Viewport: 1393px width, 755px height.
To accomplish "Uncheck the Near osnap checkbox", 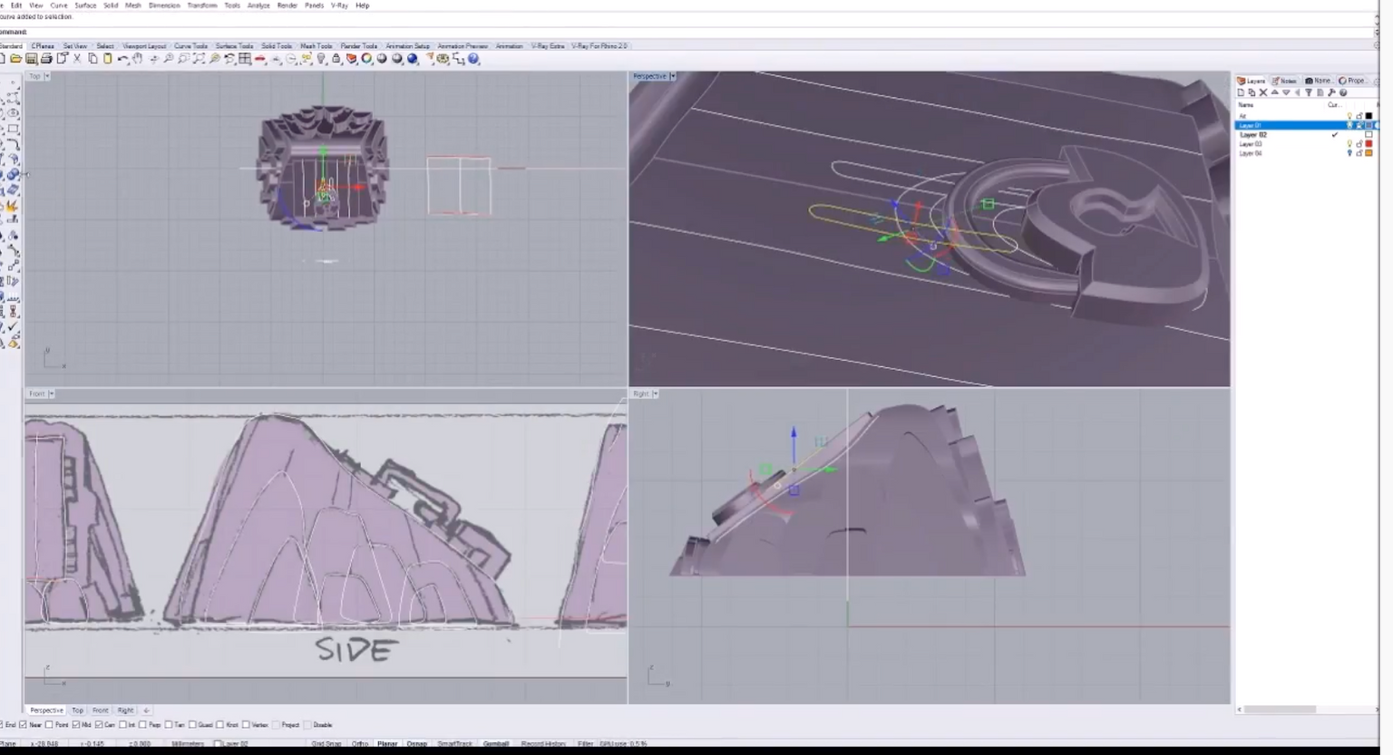I will (23, 725).
